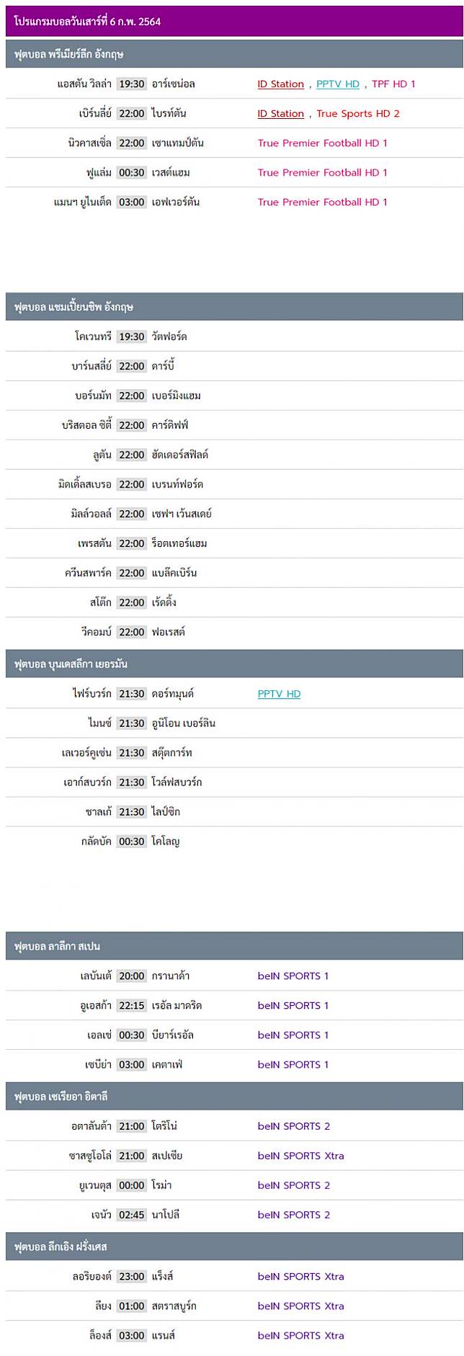Open PPTV HD link for แอสตัน วิลล่า match
Image resolution: width=464 pixels, height=1356 pixels.
pyautogui.click(x=337, y=84)
